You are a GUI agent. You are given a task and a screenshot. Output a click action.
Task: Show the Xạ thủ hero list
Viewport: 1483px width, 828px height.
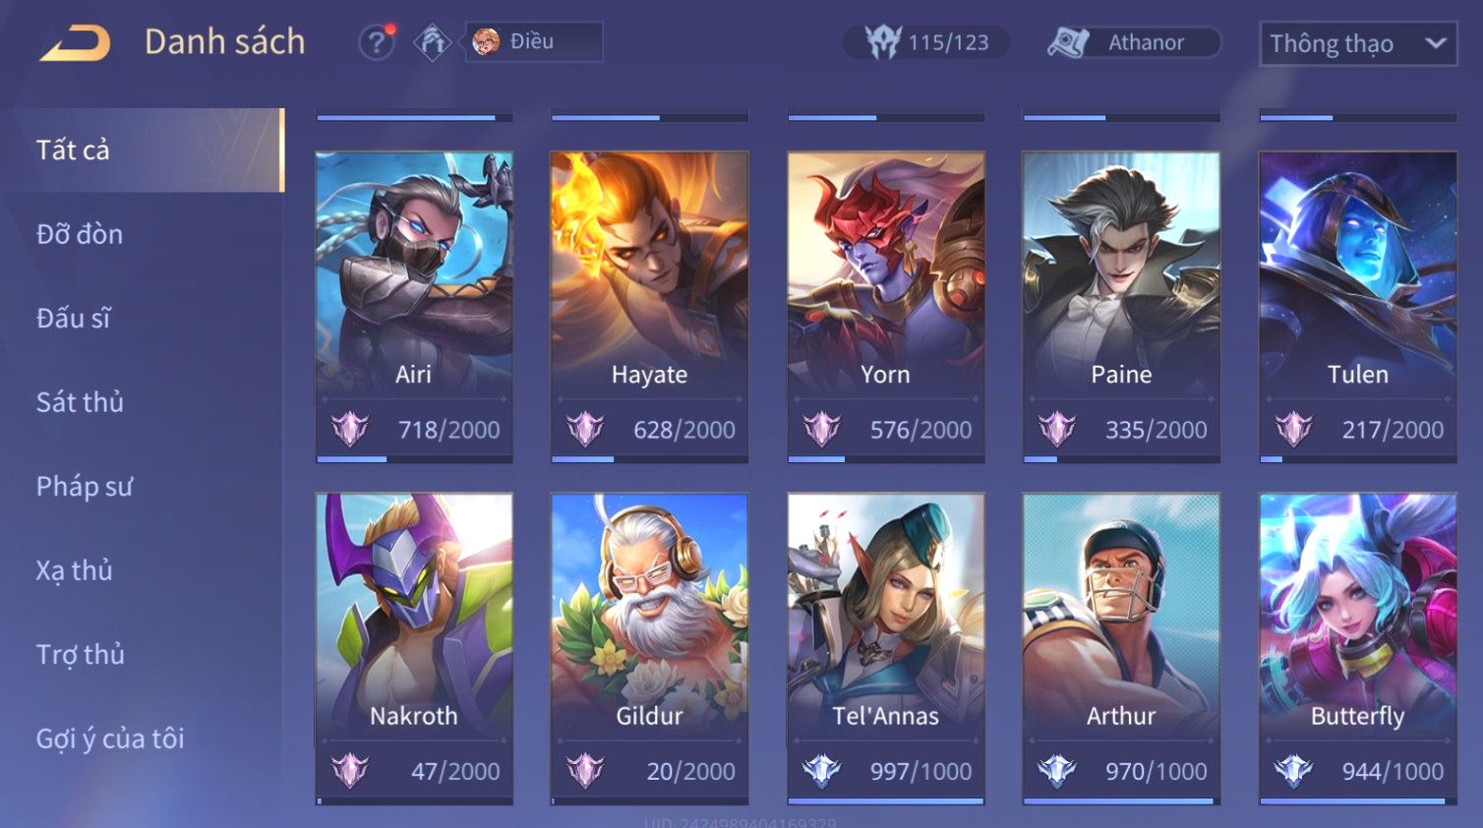(75, 570)
